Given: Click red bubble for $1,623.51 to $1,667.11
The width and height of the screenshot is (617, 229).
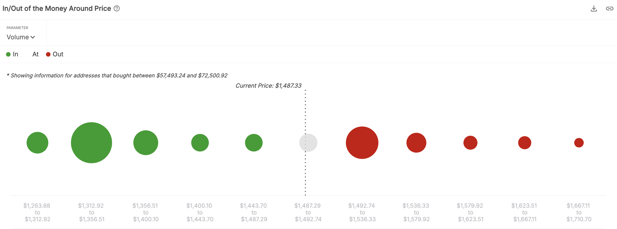Looking at the screenshot, I should click(x=525, y=143).
